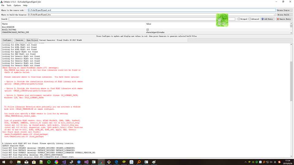Open File Explorer from taskbar

(x=19, y=162)
